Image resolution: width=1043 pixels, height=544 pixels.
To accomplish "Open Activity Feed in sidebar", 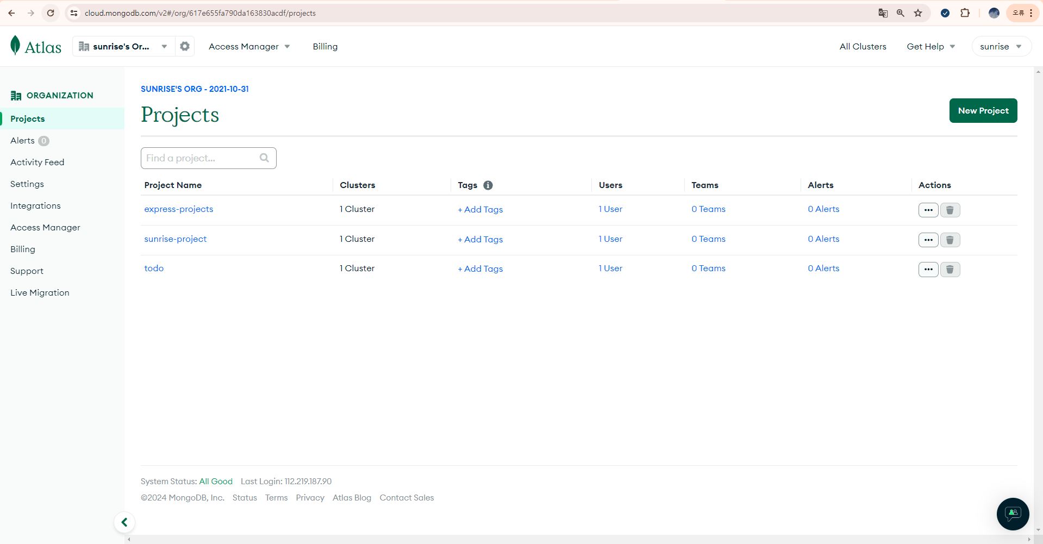I will pyautogui.click(x=38, y=162).
